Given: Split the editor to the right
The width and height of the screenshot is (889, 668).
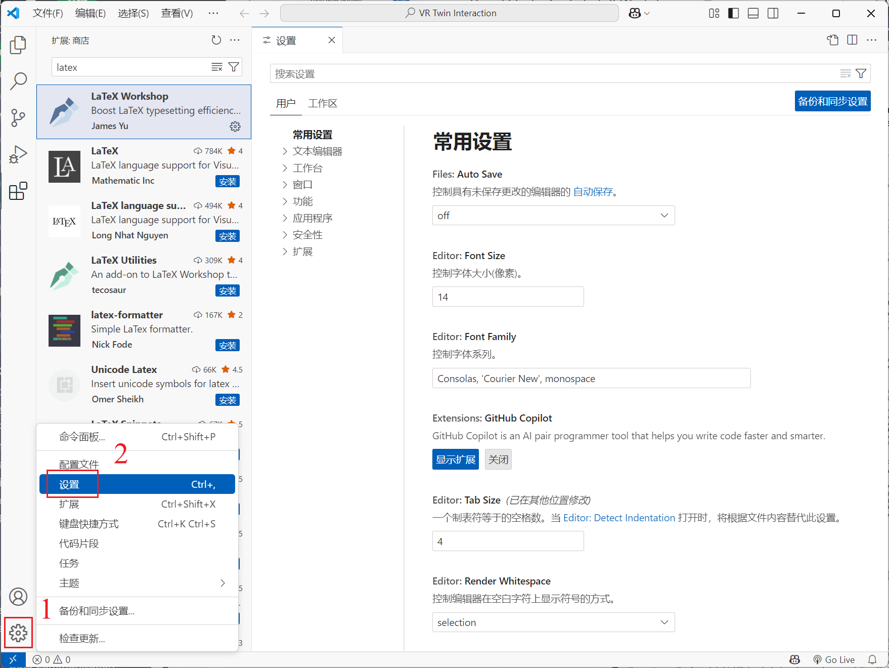Looking at the screenshot, I should [x=853, y=40].
